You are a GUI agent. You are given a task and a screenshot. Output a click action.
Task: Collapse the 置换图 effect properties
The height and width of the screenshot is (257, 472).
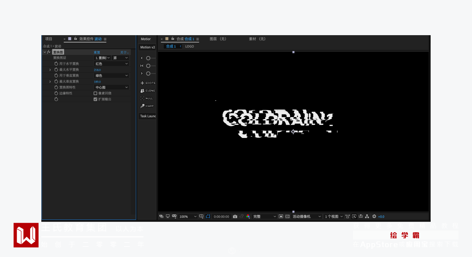click(x=45, y=52)
